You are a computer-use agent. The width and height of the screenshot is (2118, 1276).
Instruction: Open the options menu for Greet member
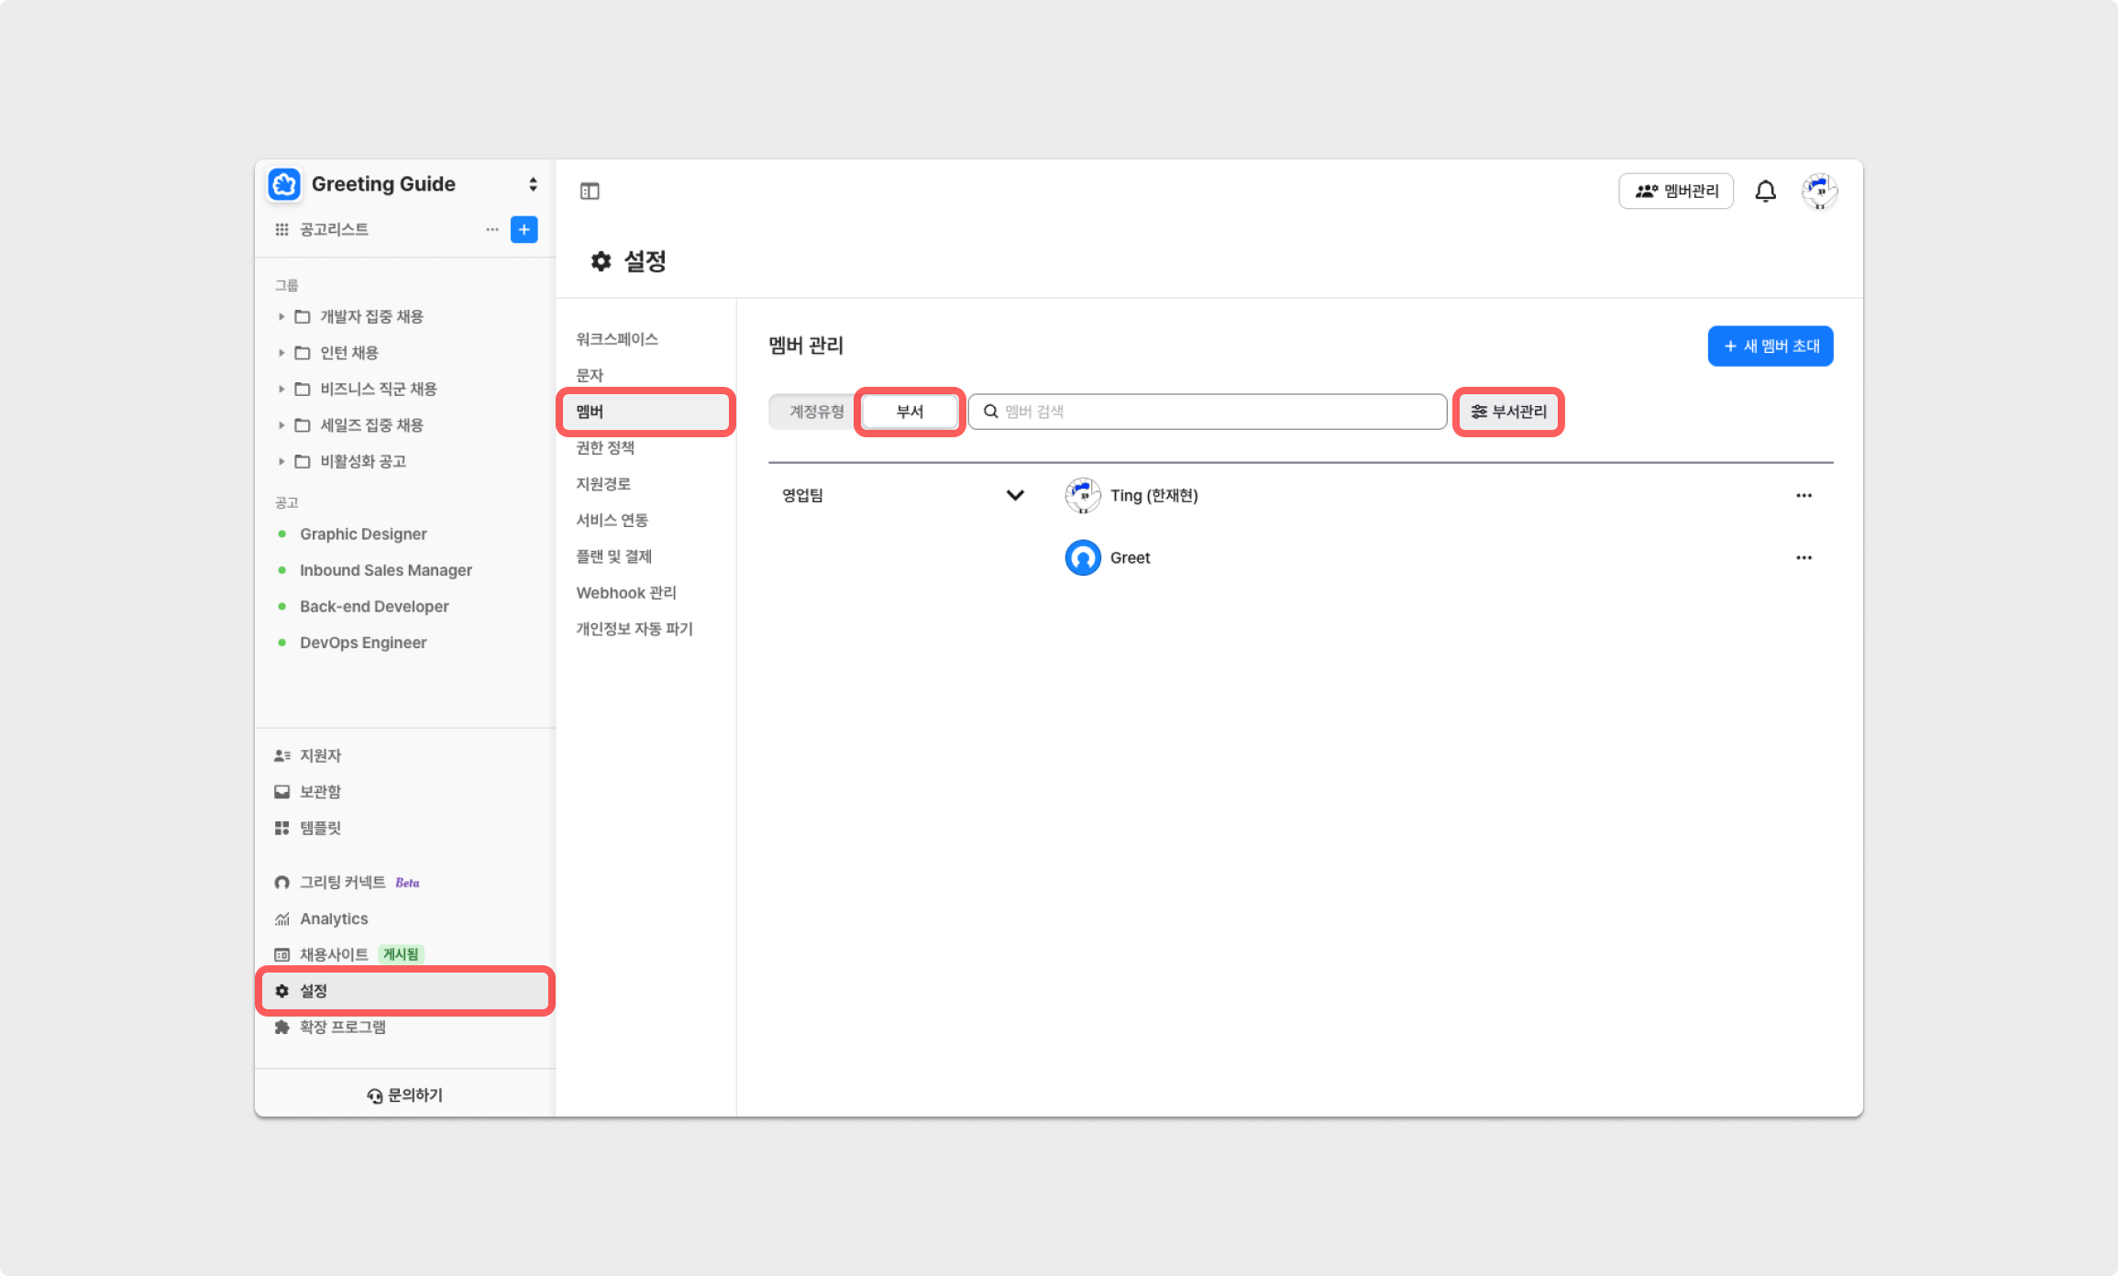(1804, 557)
